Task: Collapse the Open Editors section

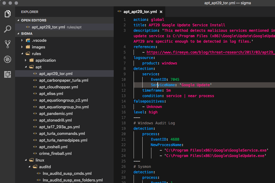Action: tap(18, 20)
